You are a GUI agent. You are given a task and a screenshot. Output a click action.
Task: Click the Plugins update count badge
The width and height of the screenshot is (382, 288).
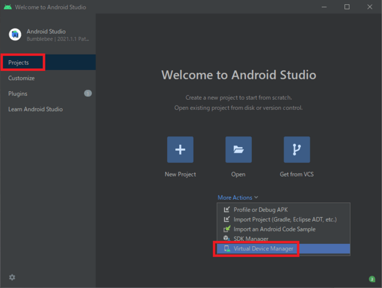coord(88,94)
